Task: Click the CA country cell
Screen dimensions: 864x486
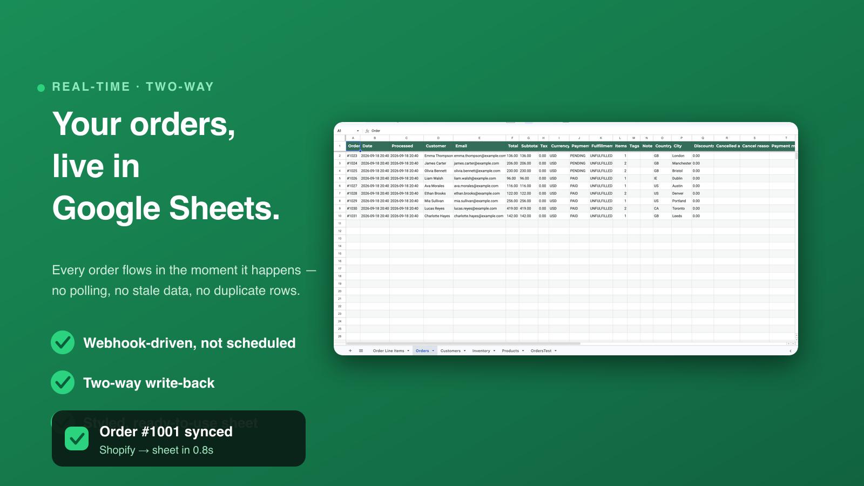Action: tap(662, 208)
